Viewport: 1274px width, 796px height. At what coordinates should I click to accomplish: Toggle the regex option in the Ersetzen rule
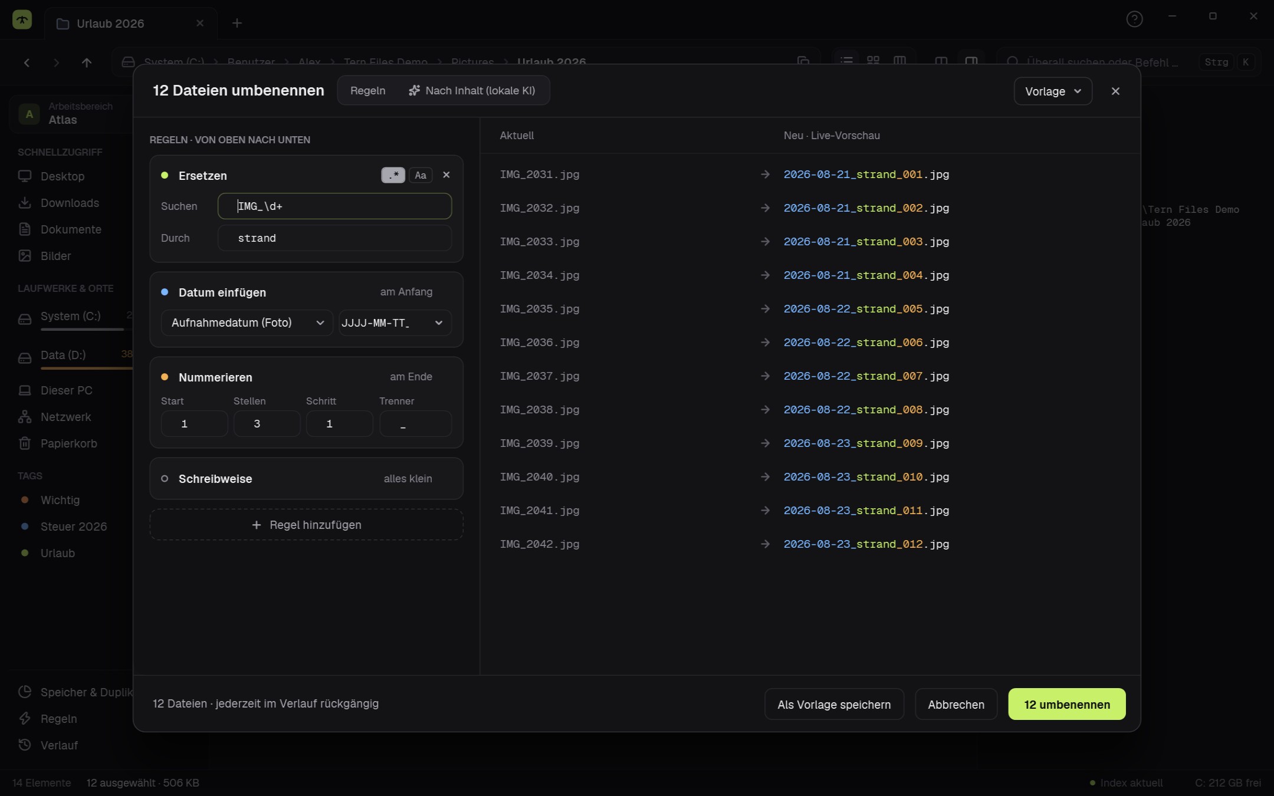pos(393,175)
